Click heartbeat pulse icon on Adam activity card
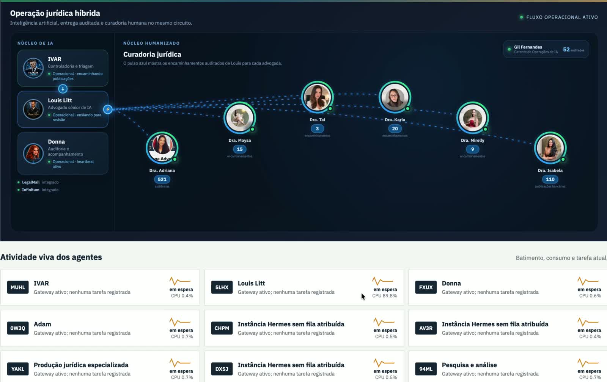The width and height of the screenshot is (607, 382). pos(180,322)
